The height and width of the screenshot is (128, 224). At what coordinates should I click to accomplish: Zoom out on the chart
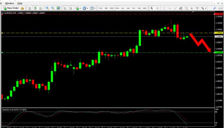[53, 8]
